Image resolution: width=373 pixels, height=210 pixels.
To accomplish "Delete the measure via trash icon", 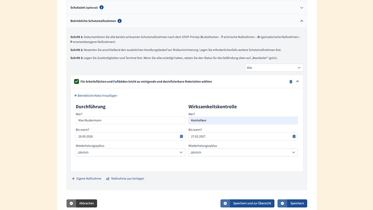I will tap(291, 82).
